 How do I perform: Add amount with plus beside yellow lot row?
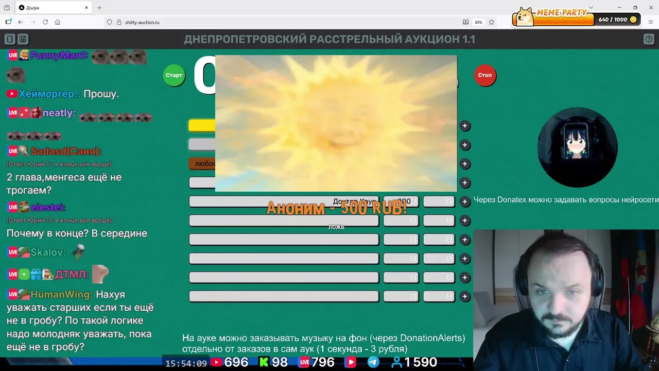[x=465, y=126]
